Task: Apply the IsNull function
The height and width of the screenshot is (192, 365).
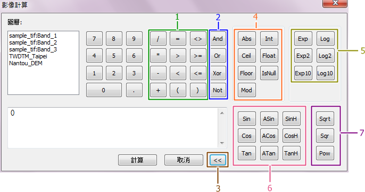Action: [269, 73]
